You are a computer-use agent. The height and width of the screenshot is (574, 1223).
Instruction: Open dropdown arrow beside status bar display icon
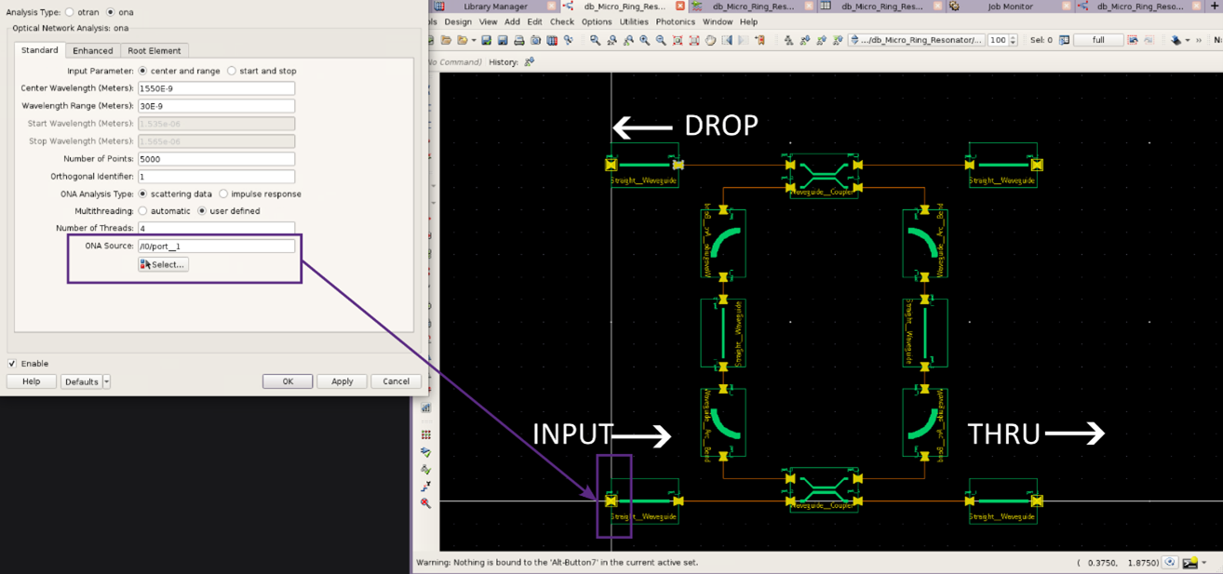coord(1203,562)
